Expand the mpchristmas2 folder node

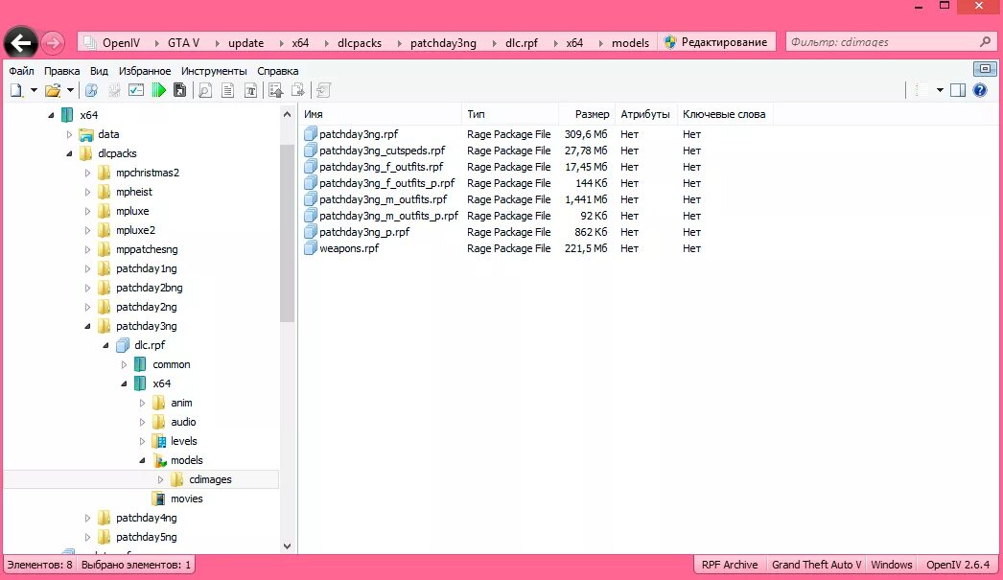pos(87,173)
